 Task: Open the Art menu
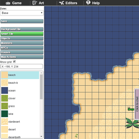[38, 3]
